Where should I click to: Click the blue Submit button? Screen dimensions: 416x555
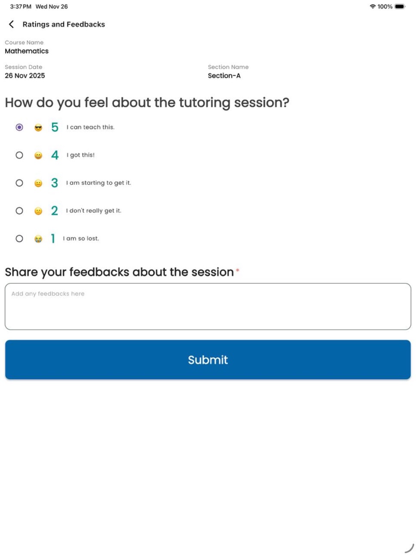point(208,360)
